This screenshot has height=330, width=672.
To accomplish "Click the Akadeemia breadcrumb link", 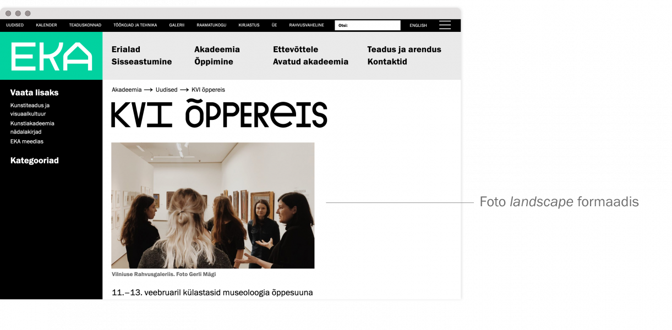I will 127,90.
